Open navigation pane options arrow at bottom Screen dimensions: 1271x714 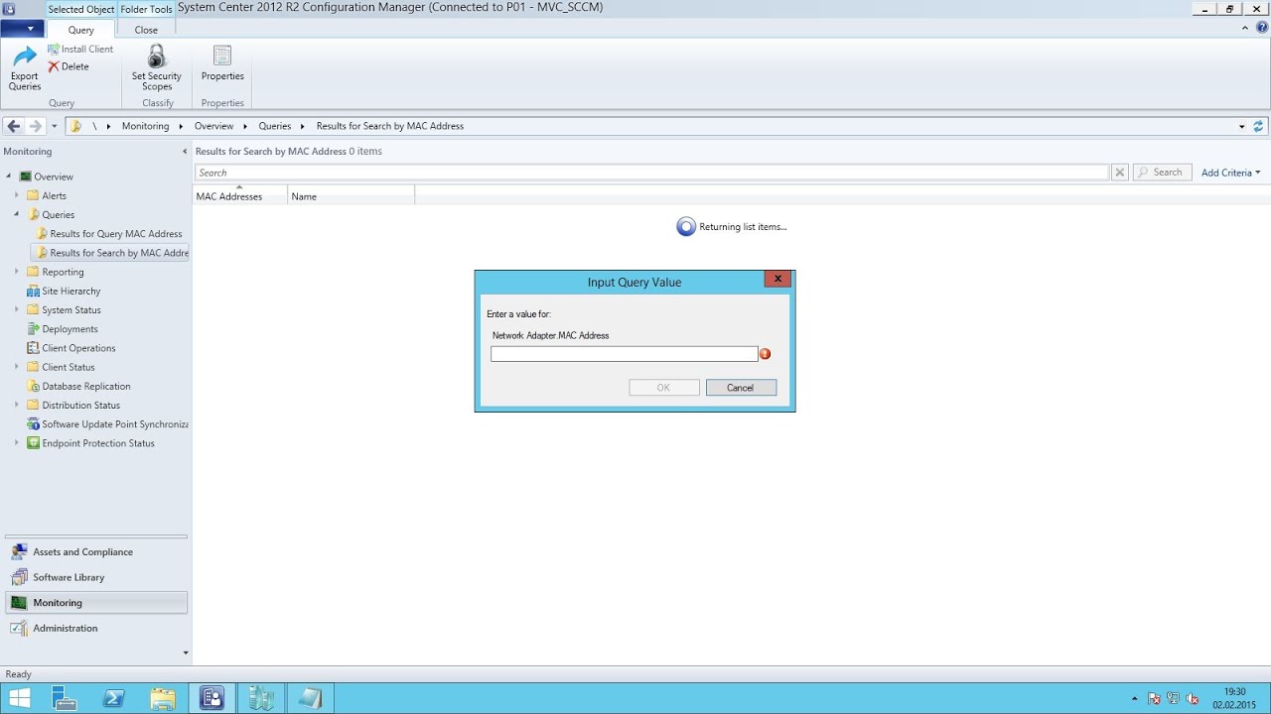[185, 653]
